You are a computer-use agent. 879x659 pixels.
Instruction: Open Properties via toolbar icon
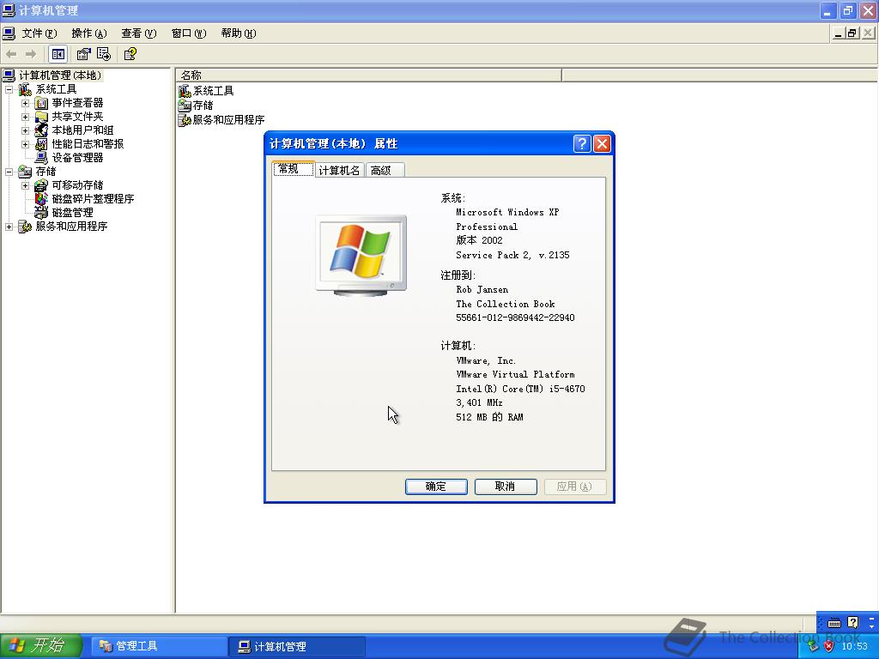coord(83,54)
